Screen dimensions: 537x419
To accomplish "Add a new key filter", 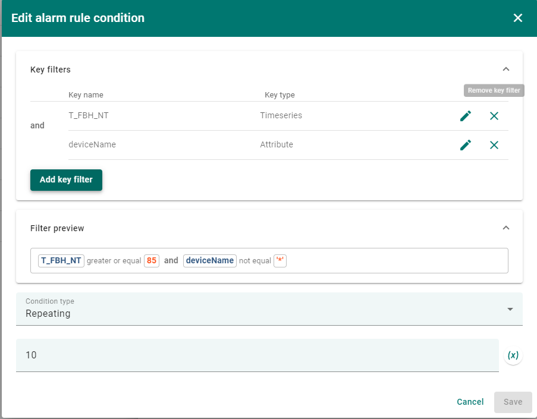I will pos(66,179).
